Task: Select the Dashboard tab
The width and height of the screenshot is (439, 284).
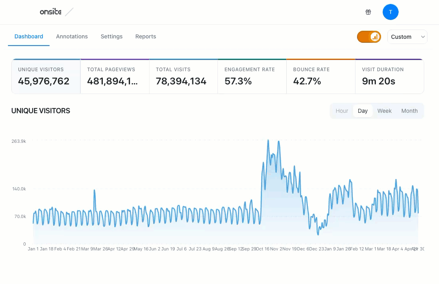Action: (x=29, y=36)
